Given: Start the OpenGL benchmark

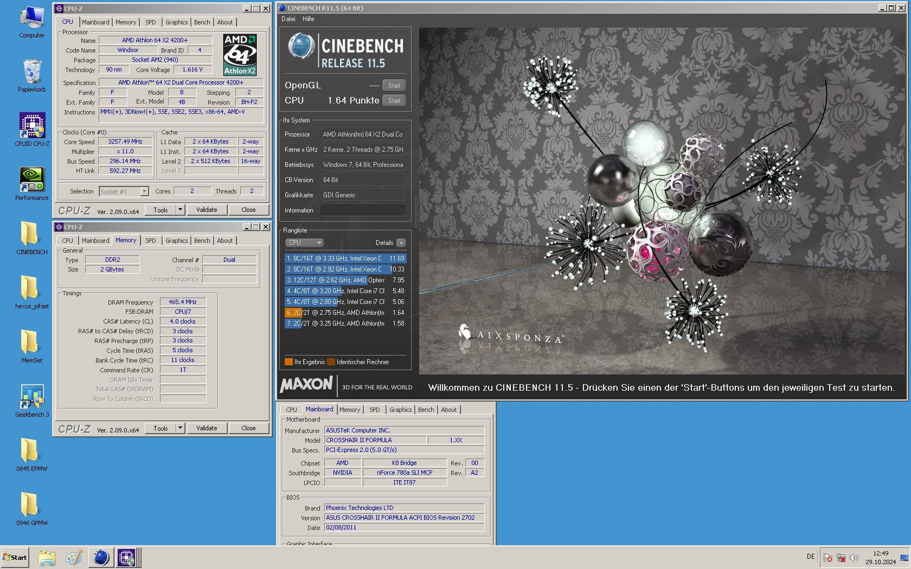Looking at the screenshot, I should (394, 86).
